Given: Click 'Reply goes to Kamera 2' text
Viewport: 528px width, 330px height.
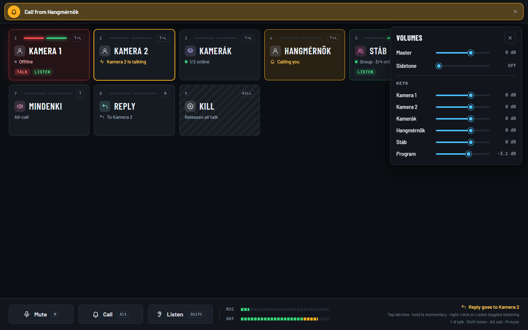Looking at the screenshot, I should click(494, 307).
